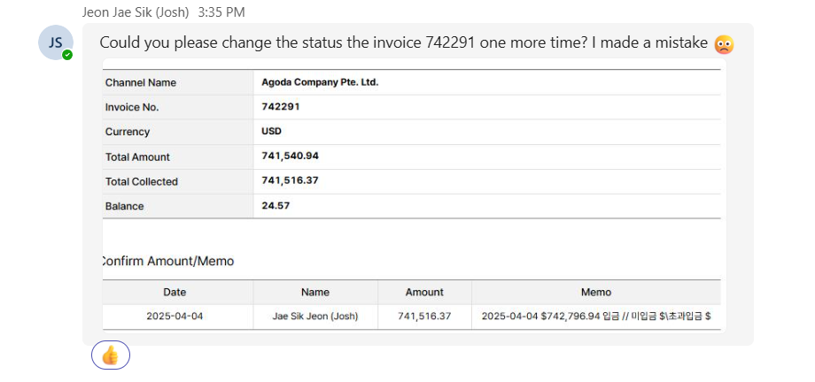Click the thumbs up reaction
The height and width of the screenshot is (382, 815).
coord(111,355)
